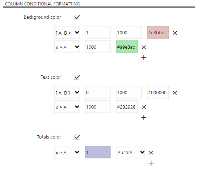Click the background lower bound field with 1
This screenshot has height=171, width=198.
(x=98, y=32)
